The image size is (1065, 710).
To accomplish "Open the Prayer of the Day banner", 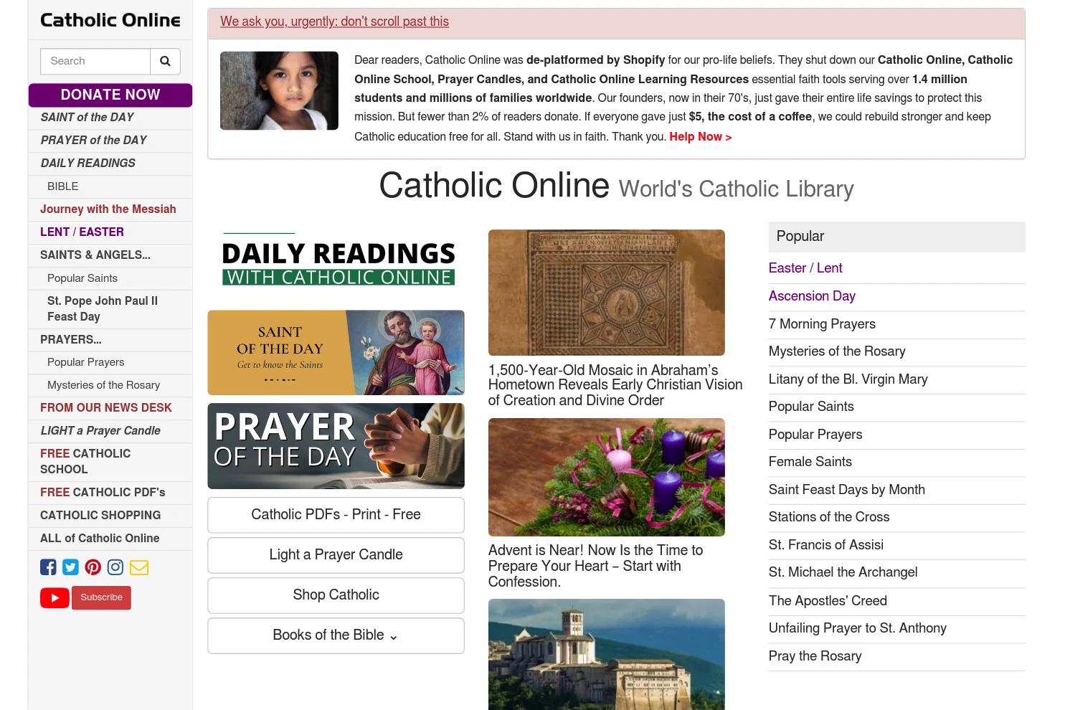I will tap(336, 446).
